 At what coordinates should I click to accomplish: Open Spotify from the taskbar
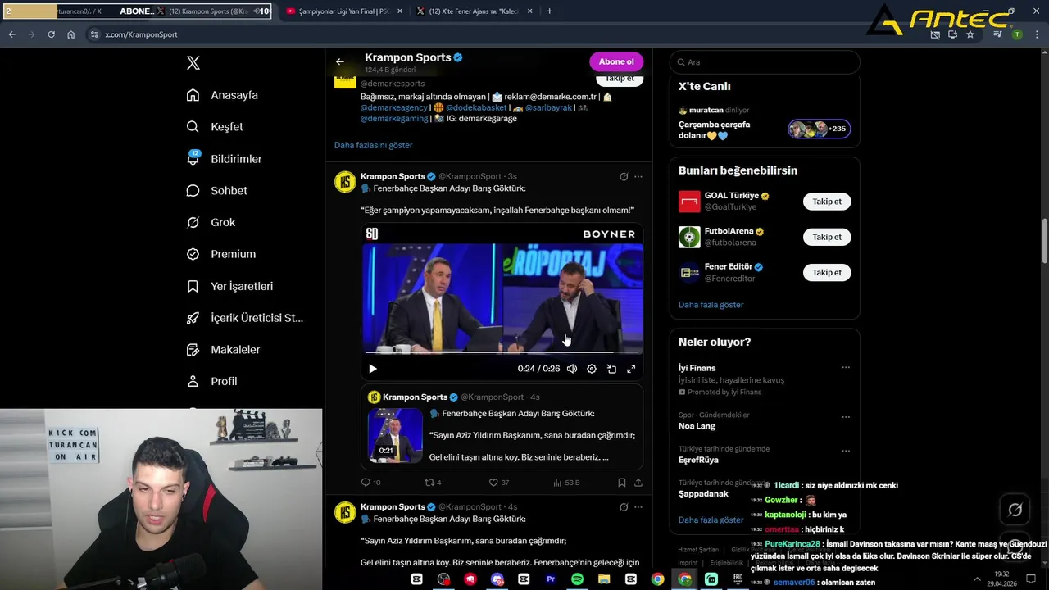pyautogui.click(x=577, y=579)
